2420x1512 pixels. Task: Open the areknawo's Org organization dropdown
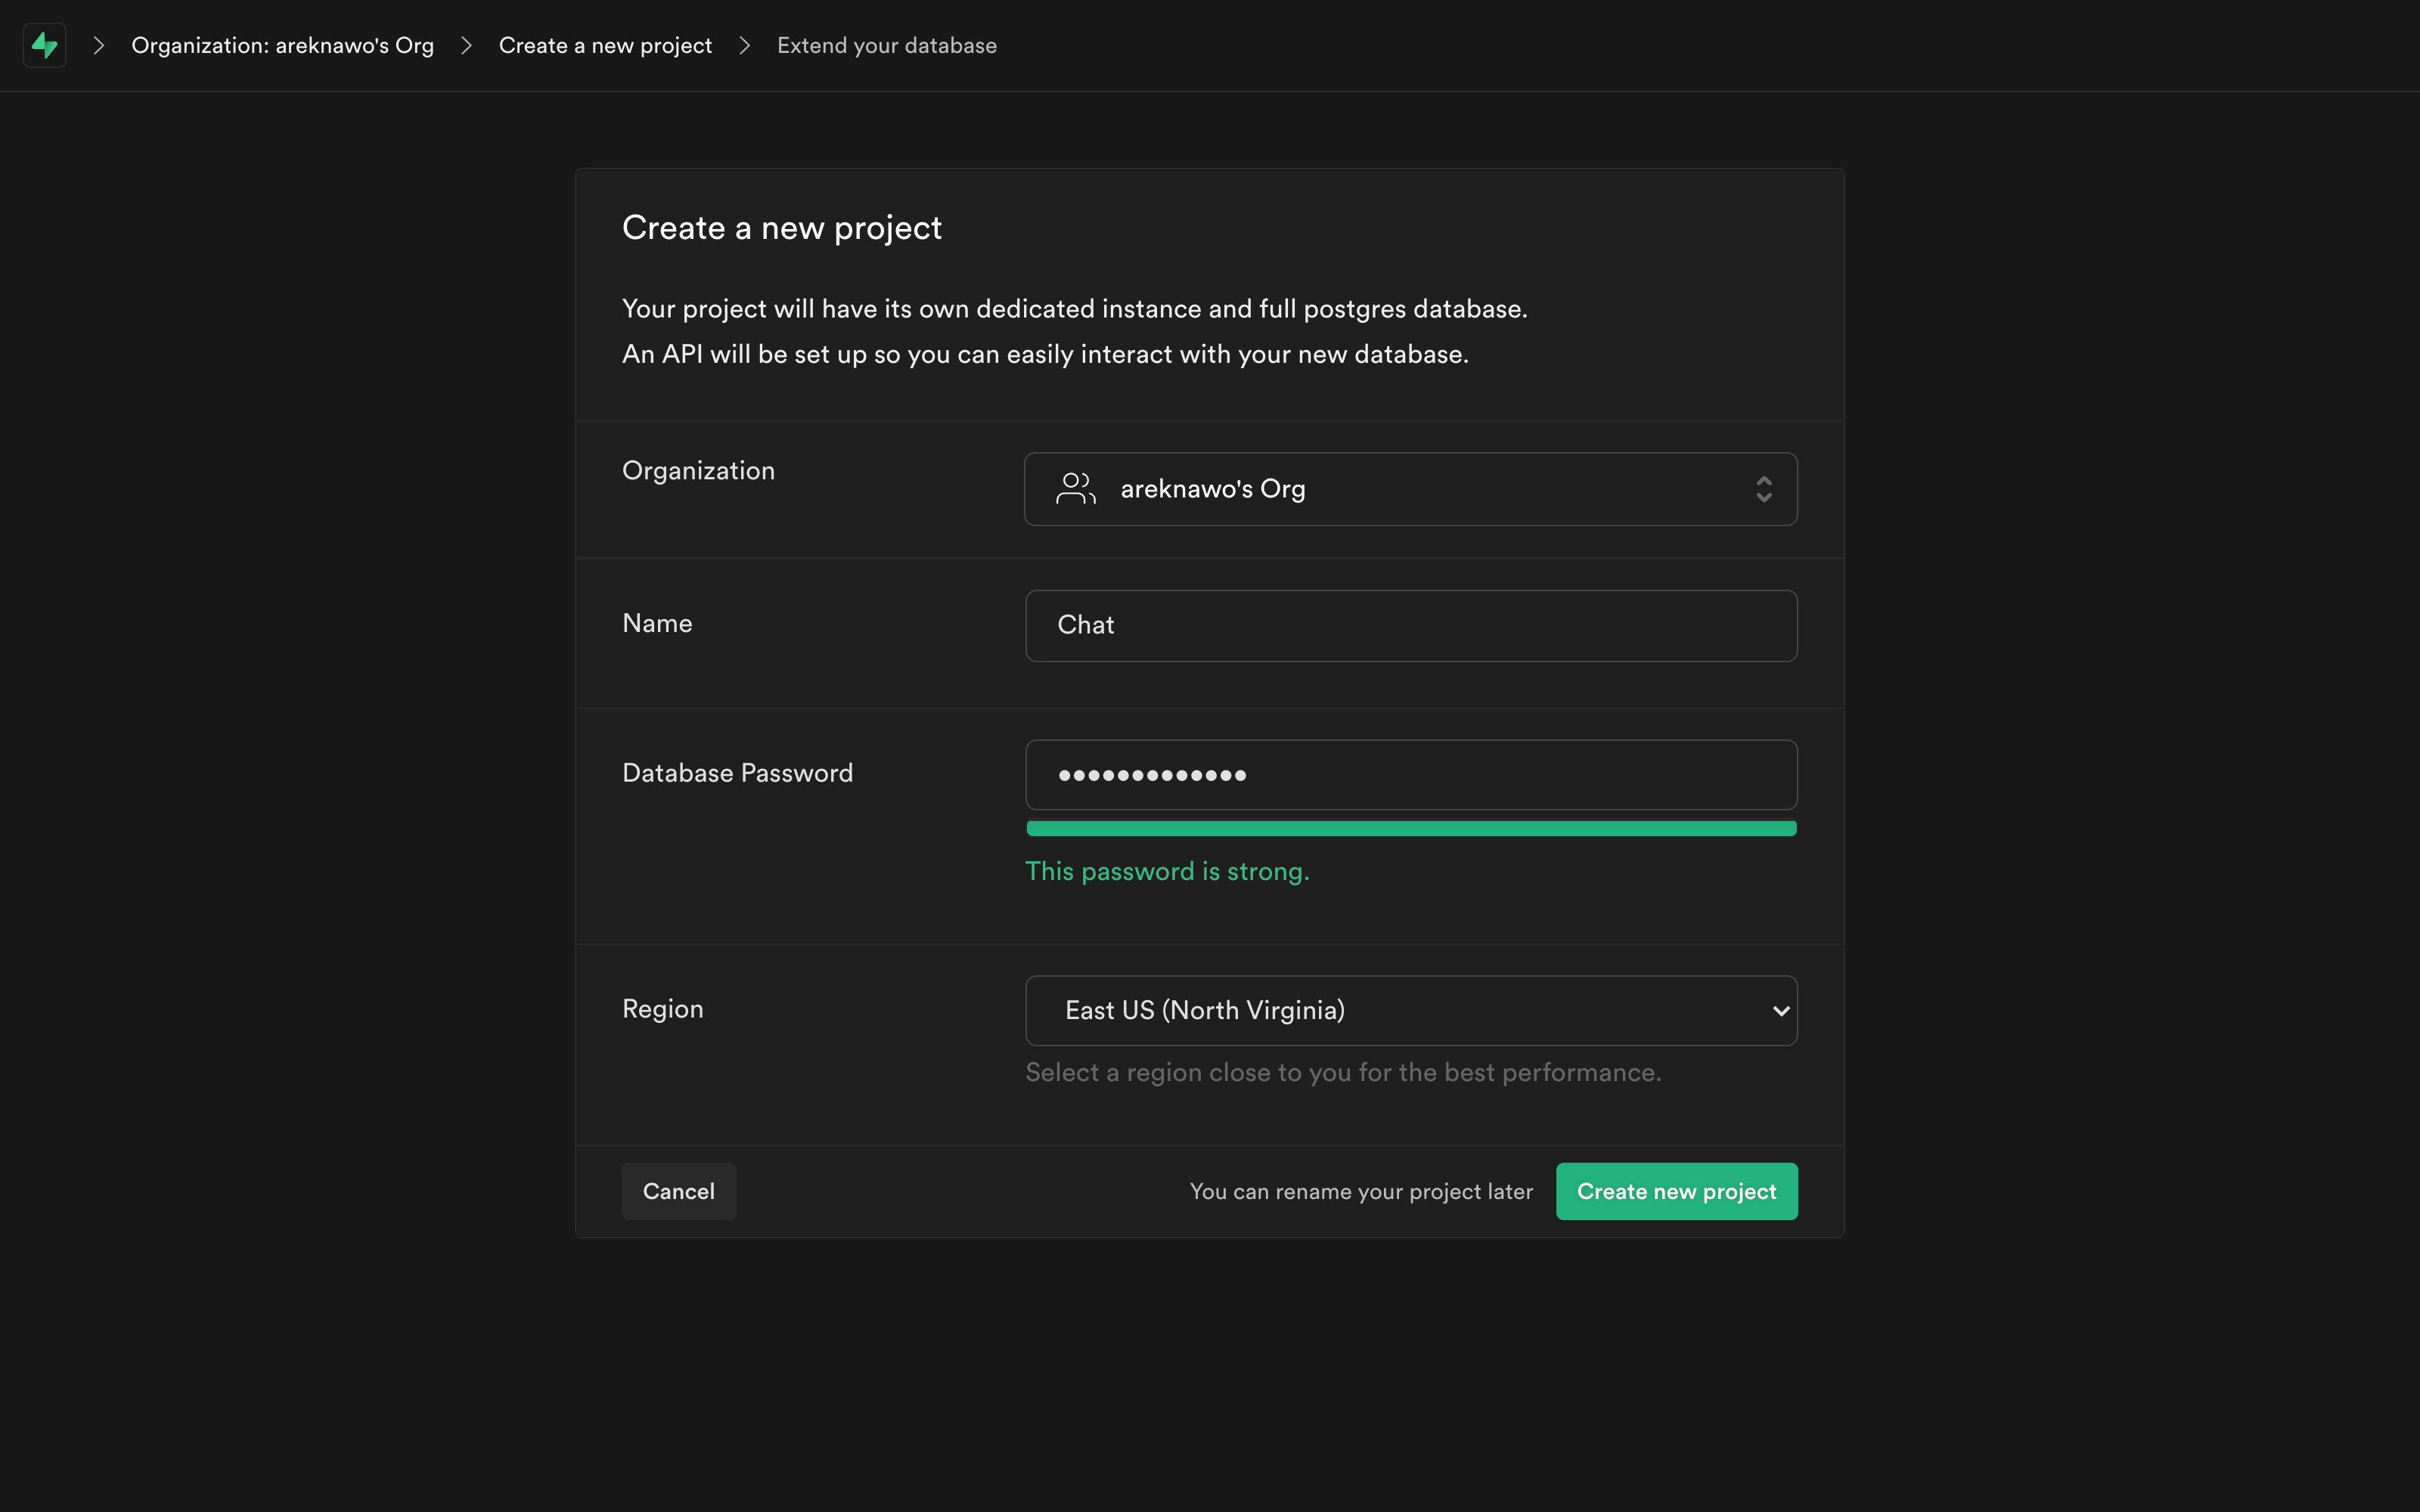click(1410, 489)
